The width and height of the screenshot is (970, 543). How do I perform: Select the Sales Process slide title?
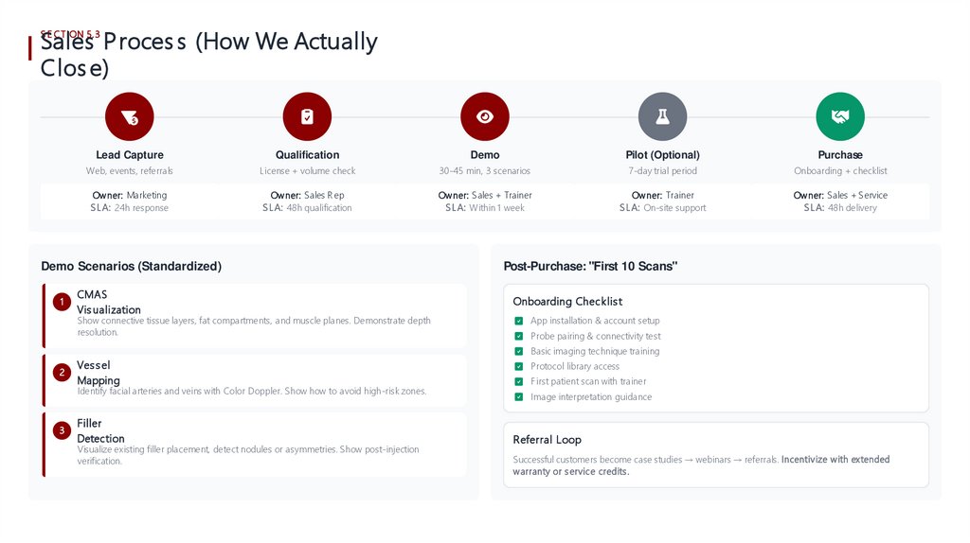click(x=208, y=55)
